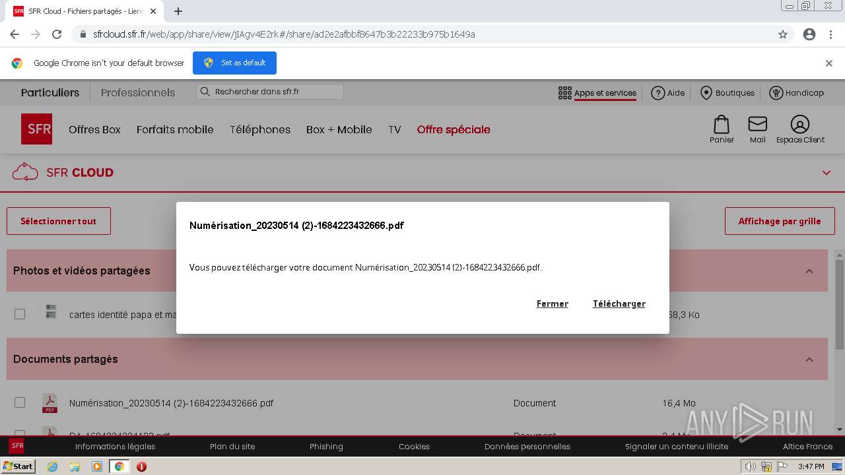Image resolution: width=845 pixels, height=475 pixels.
Task: Open the Apps et services grid
Action: point(597,93)
